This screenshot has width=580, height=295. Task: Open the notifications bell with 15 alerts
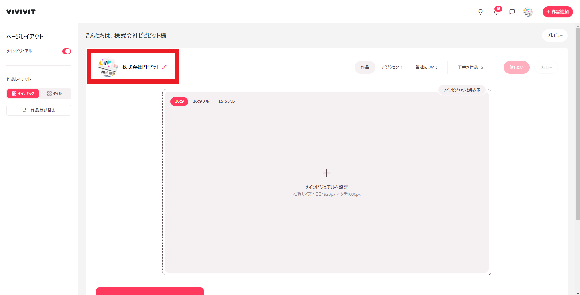pos(496,12)
